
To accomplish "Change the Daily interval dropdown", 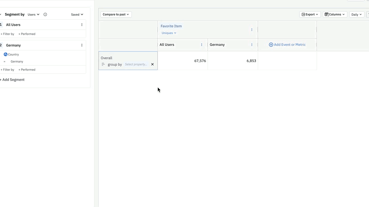I will click(x=356, y=15).
